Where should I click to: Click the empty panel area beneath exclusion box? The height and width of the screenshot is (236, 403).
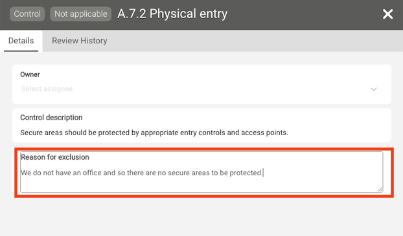[x=201, y=217]
